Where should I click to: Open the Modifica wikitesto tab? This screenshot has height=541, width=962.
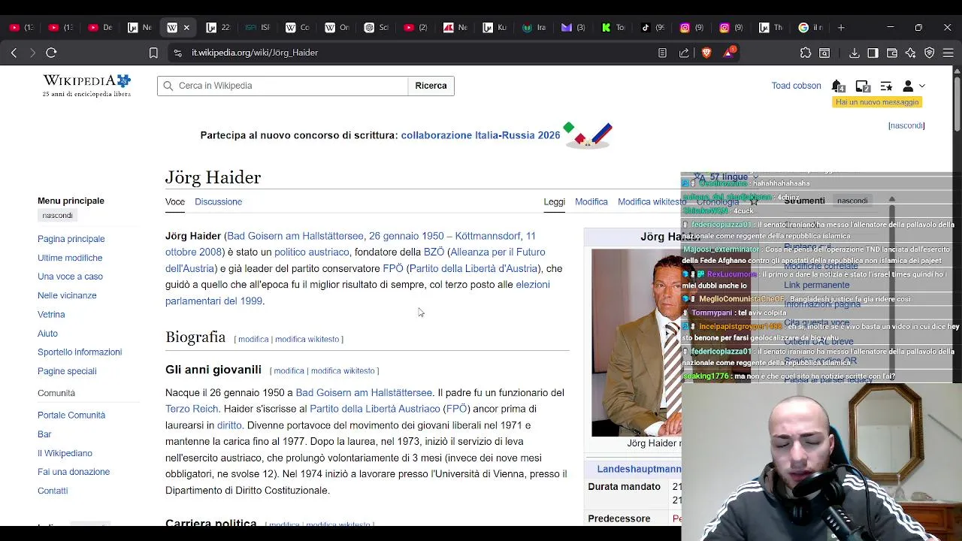[x=652, y=201]
